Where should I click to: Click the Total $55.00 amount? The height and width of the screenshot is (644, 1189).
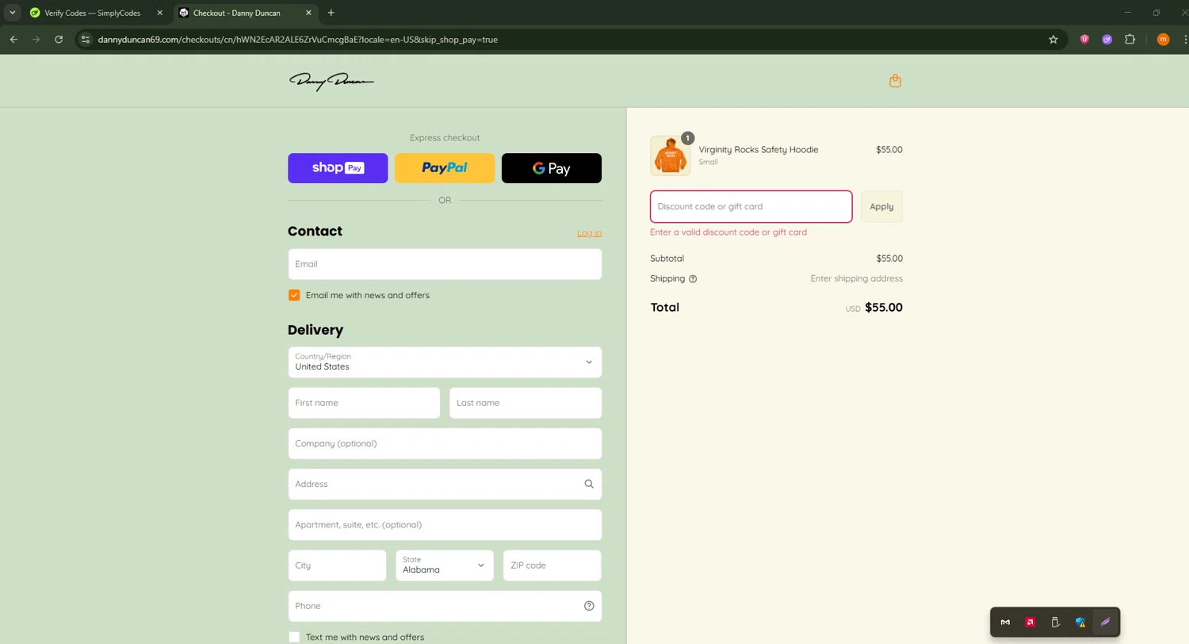pos(884,308)
